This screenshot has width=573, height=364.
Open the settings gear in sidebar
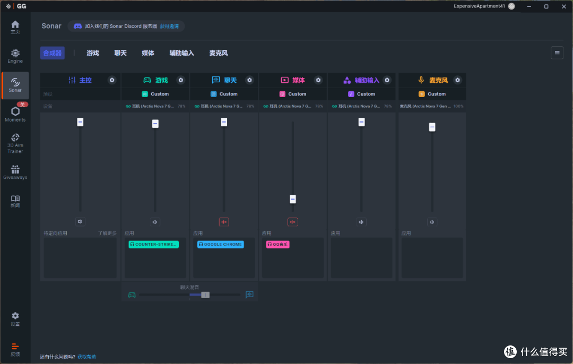15,319
